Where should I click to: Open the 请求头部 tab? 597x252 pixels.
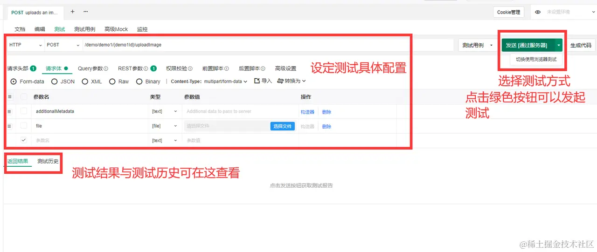tap(21, 68)
